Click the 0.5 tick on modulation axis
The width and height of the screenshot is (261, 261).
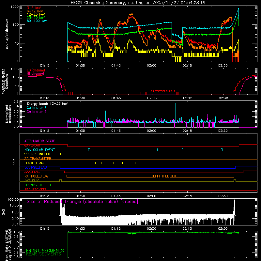(x=16, y=102)
